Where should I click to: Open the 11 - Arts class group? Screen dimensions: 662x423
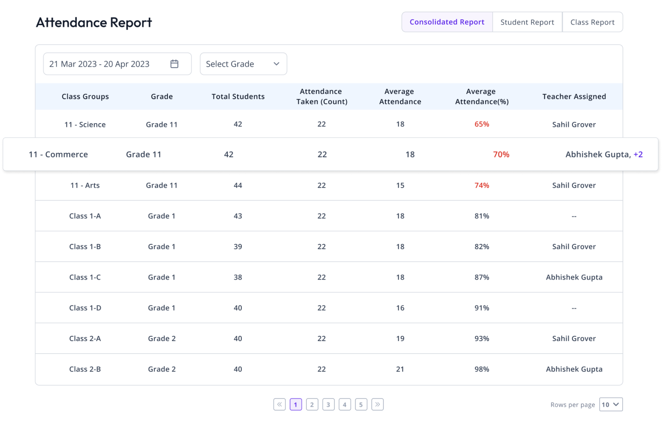(85, 185)
